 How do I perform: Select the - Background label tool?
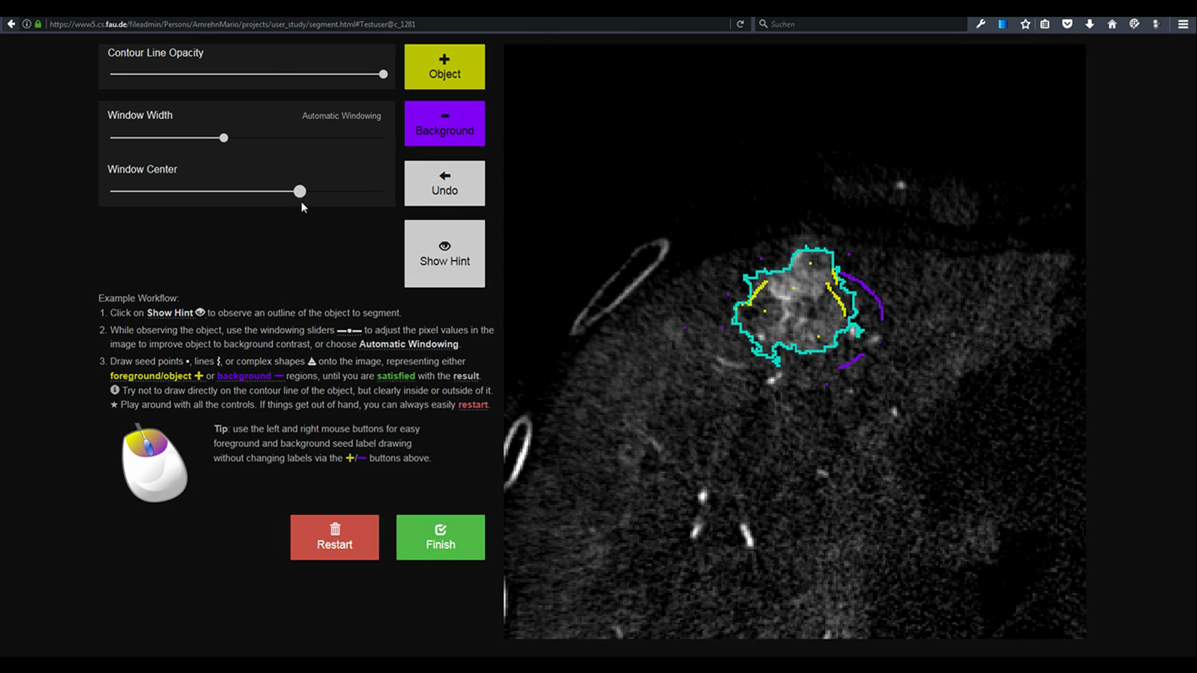[x=445, y=123]
